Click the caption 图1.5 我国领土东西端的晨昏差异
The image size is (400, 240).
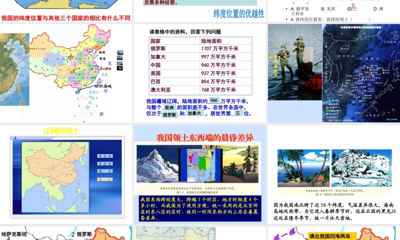click(x=197, y=192)
